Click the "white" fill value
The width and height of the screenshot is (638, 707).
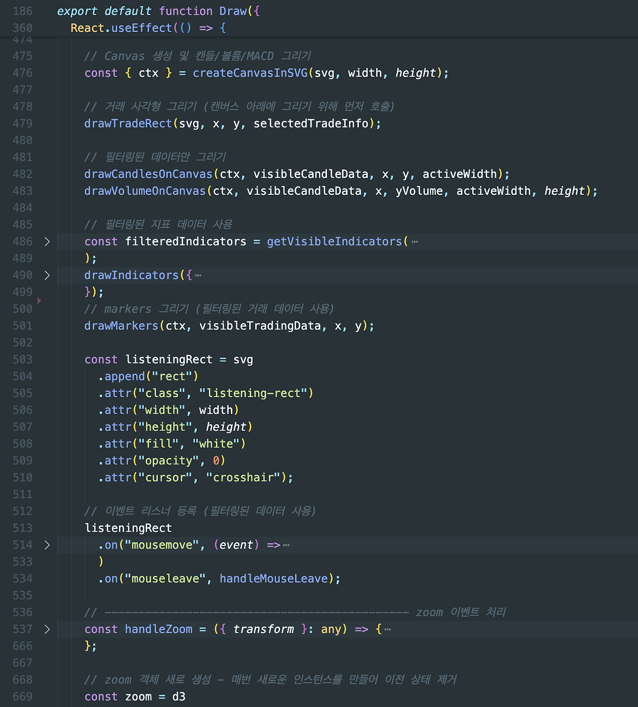pyautogui.click(x=216, y=444)
